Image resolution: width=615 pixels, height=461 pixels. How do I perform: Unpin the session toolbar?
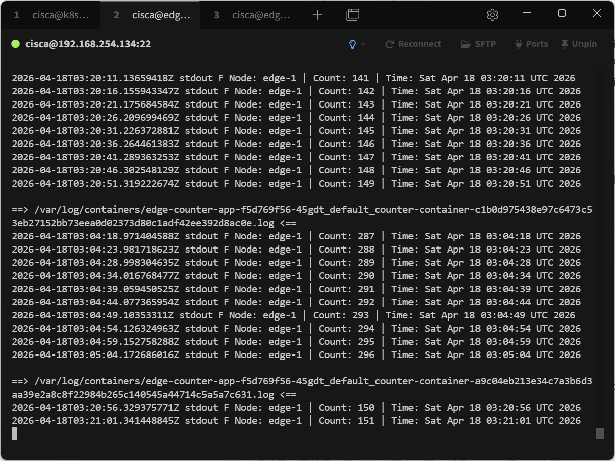pos(578,44)
